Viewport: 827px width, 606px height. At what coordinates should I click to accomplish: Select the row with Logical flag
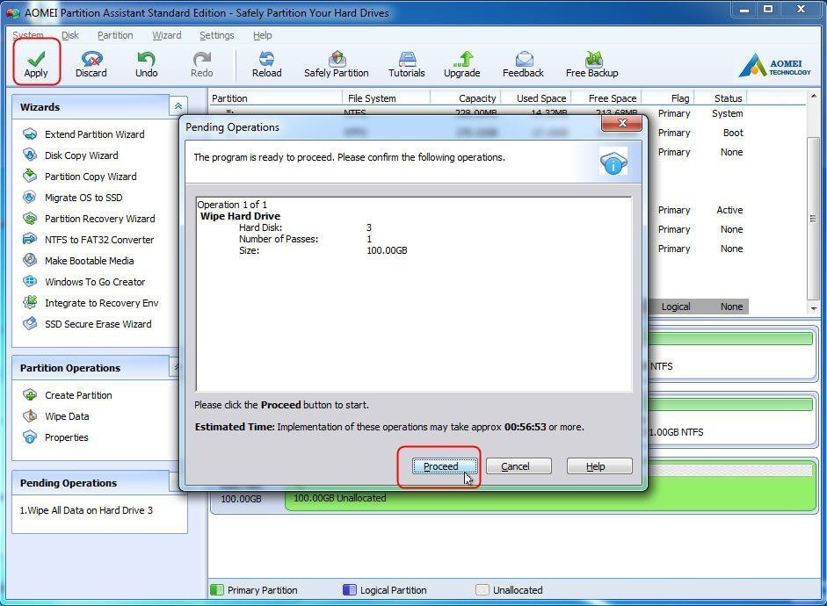coord(697,307)
